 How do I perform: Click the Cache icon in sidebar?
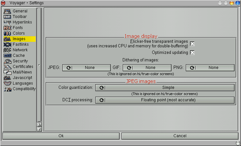coord(7,56)
